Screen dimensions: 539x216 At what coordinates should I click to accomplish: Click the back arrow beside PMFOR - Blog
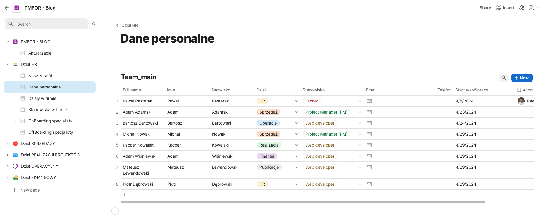pyautogui.click(x=7, y=8)
